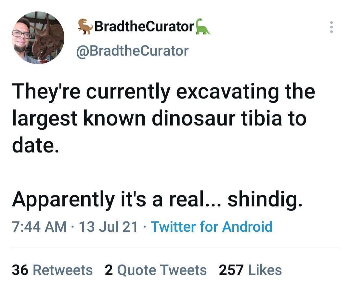351x284 pixels.
Task: Click the word "largest" in the tweet
Action: [x=45, y=120]
